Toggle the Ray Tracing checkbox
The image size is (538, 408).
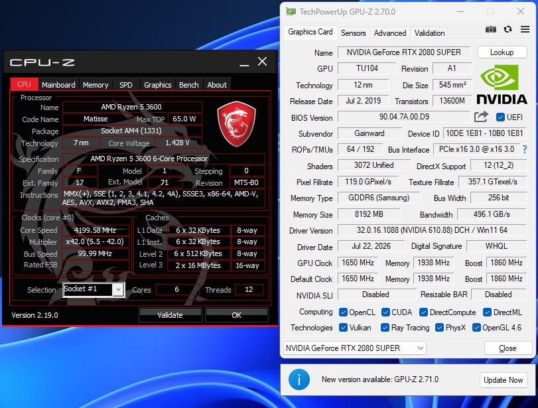(x=385, y=328)
